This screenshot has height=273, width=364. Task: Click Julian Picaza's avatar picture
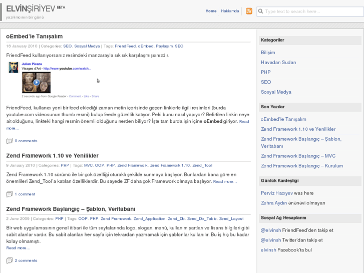tap(14, 68)
